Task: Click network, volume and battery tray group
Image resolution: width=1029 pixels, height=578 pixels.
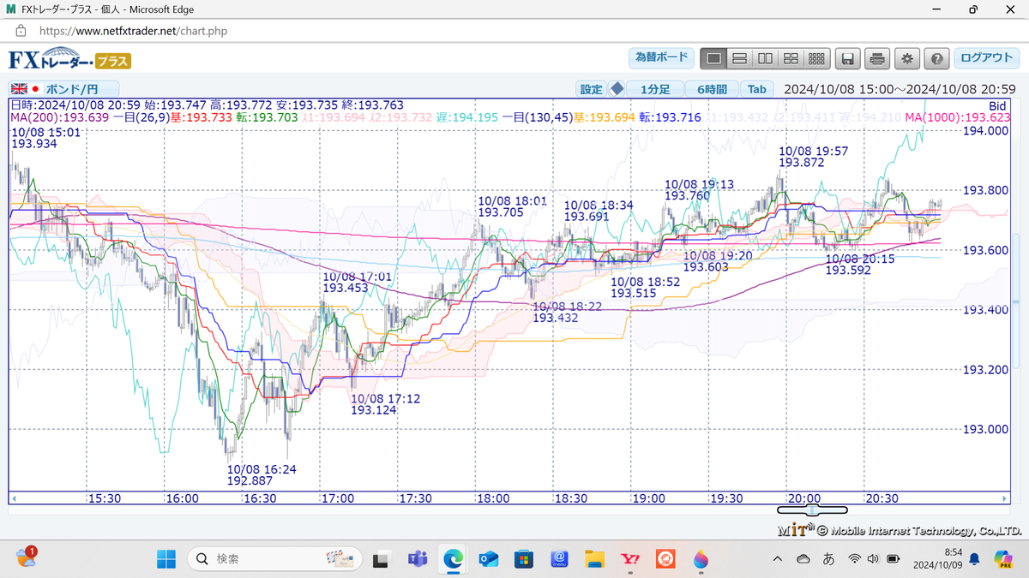Action: [873, 559]
